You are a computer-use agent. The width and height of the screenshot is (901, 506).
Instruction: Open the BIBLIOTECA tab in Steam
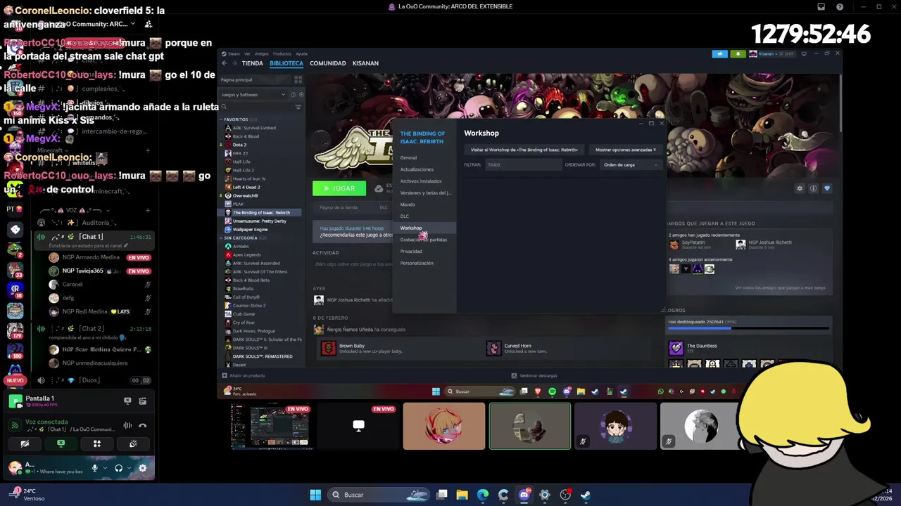pyautogui.click(x=286, y=63)
